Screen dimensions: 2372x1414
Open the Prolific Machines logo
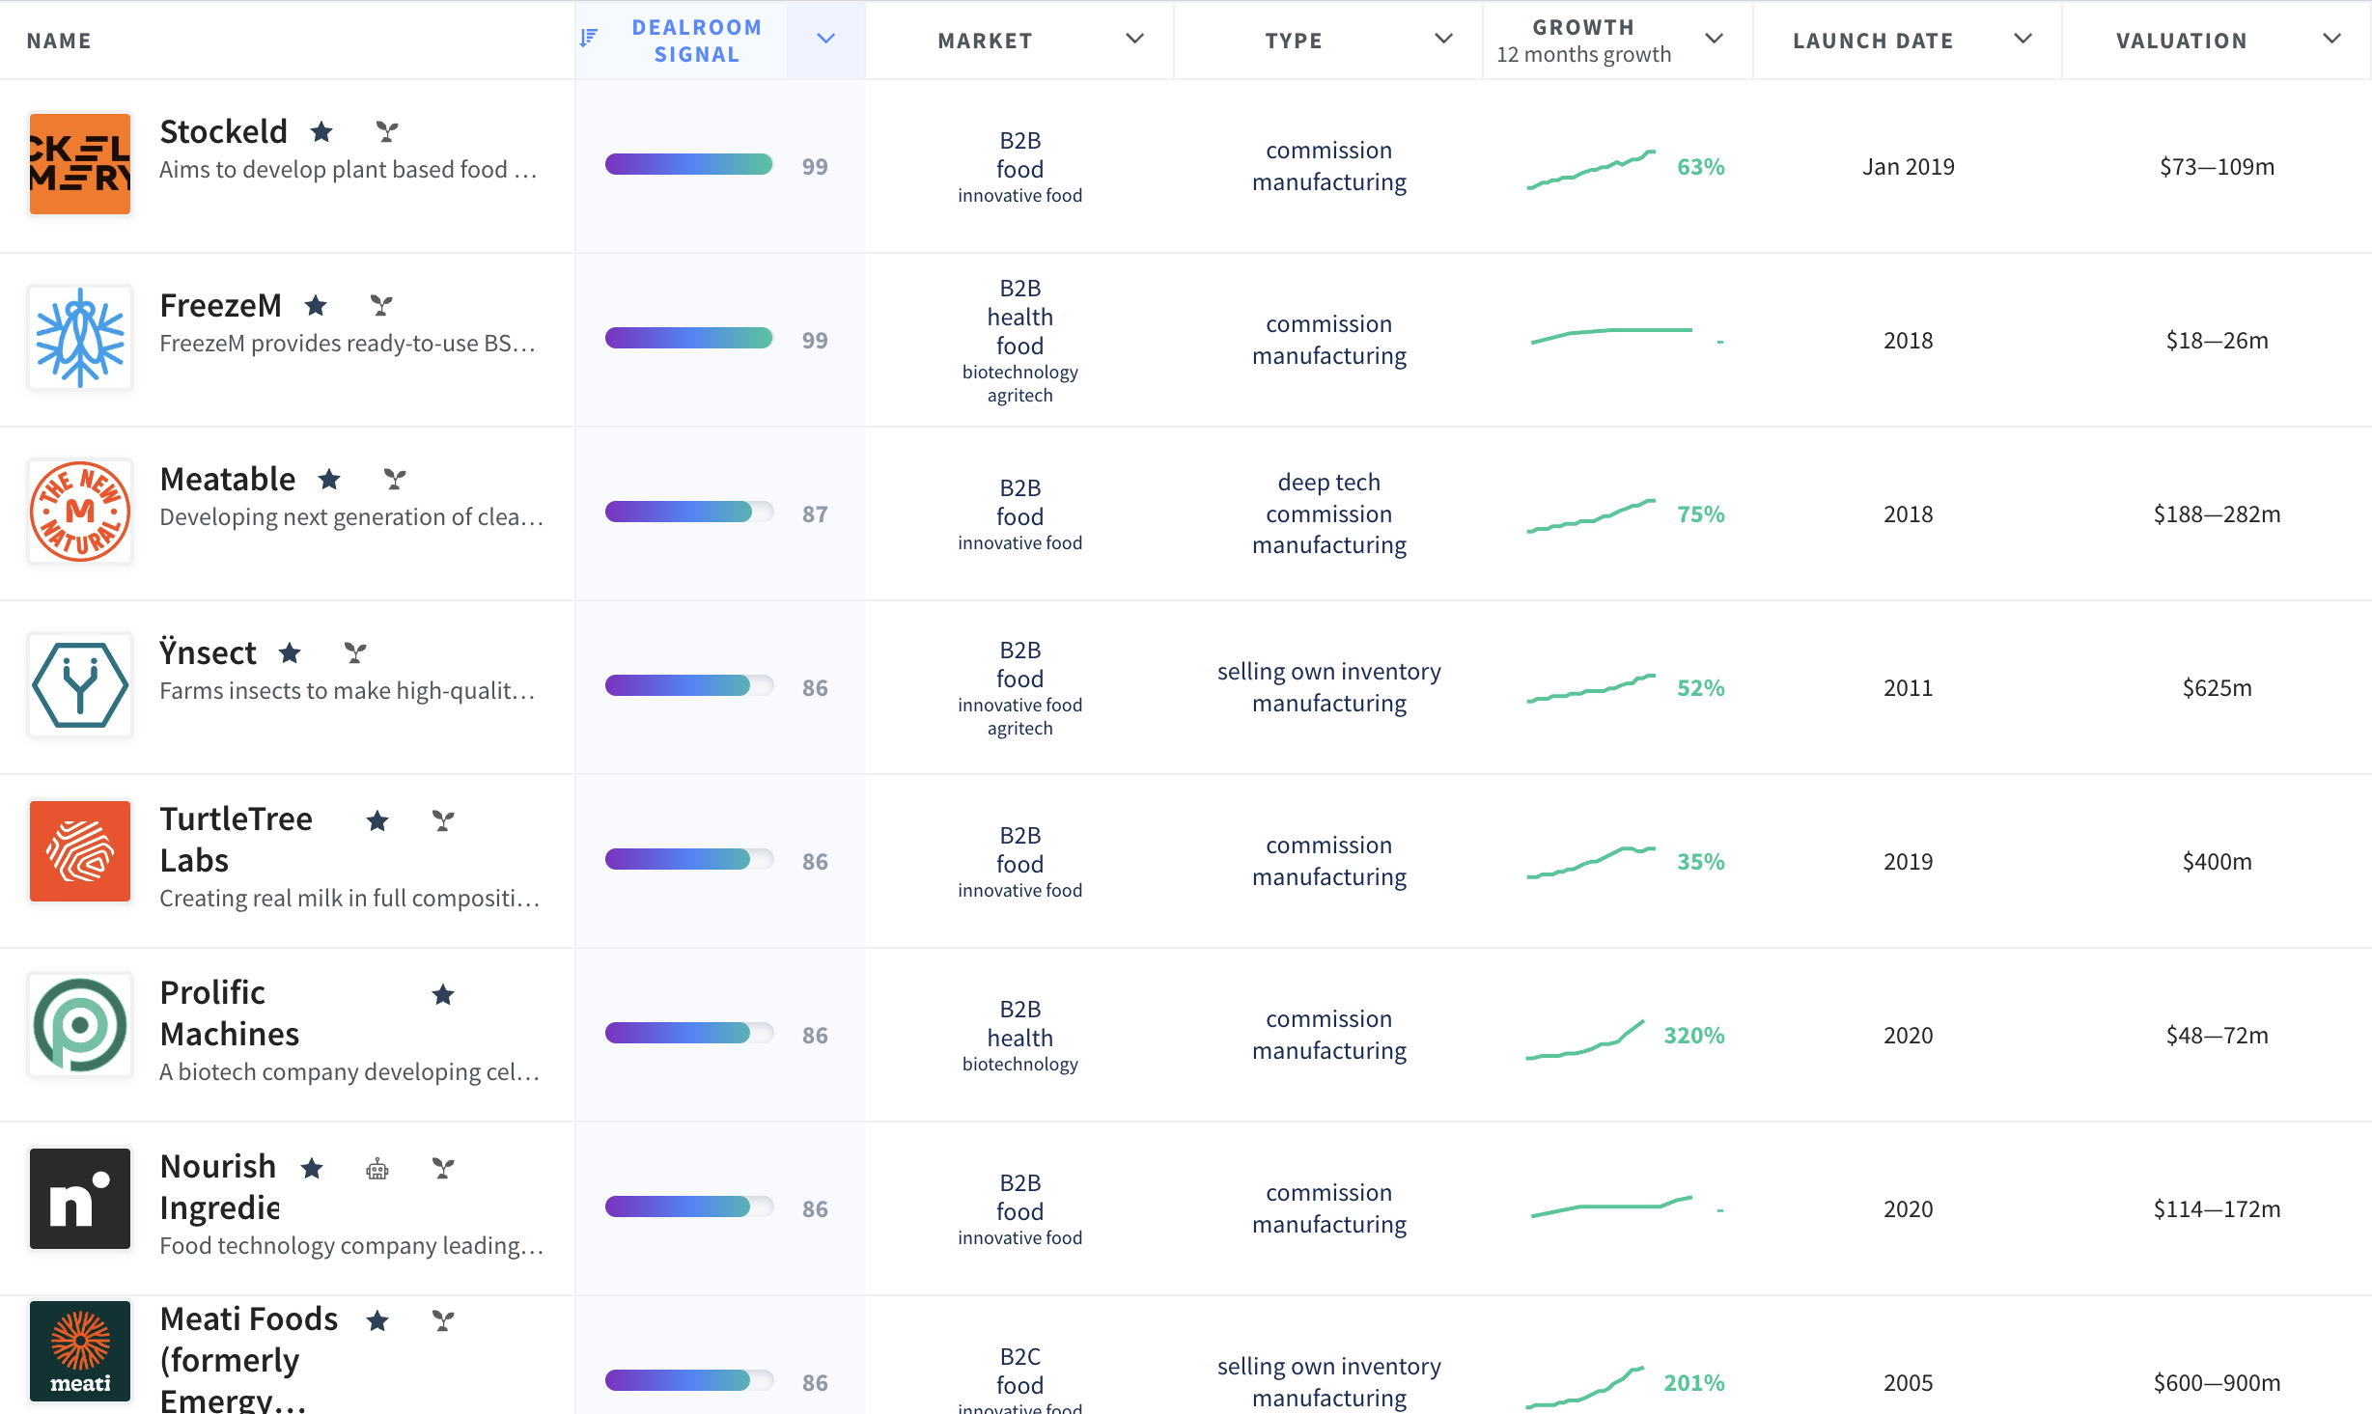pos(80,1025)
